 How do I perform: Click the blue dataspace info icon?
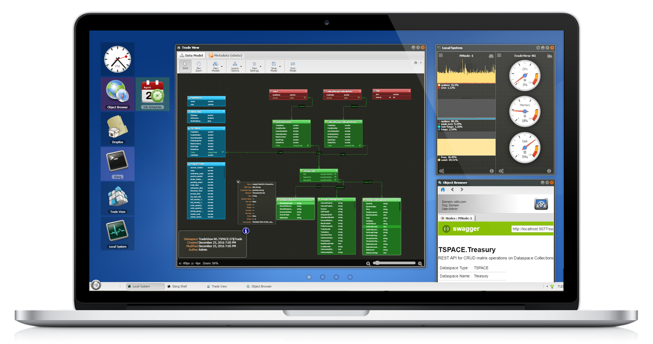click(245, 231)
